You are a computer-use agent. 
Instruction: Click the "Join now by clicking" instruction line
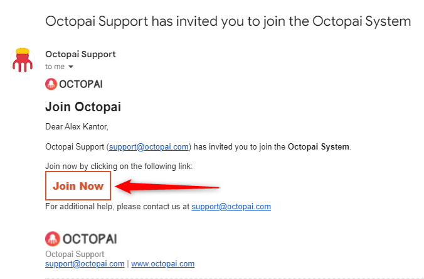(119, 167)
